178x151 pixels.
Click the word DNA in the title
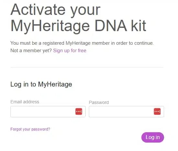[x=111, y=26]
